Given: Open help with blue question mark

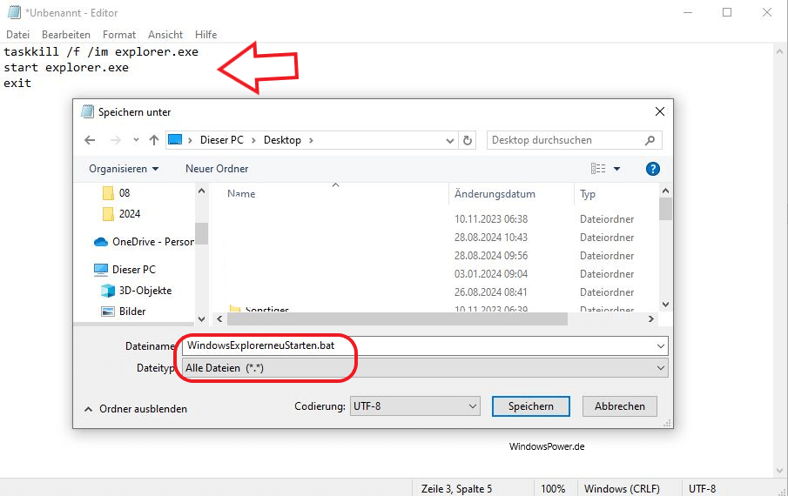Looking at the screenshot, I should coord(653,169).
